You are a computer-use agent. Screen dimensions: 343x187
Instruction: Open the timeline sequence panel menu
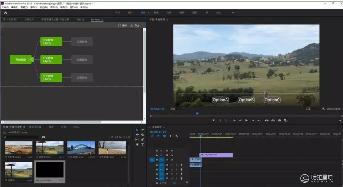click(164, 127)
